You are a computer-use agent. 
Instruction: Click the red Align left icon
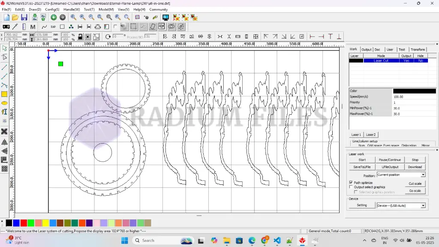point(312,37)
